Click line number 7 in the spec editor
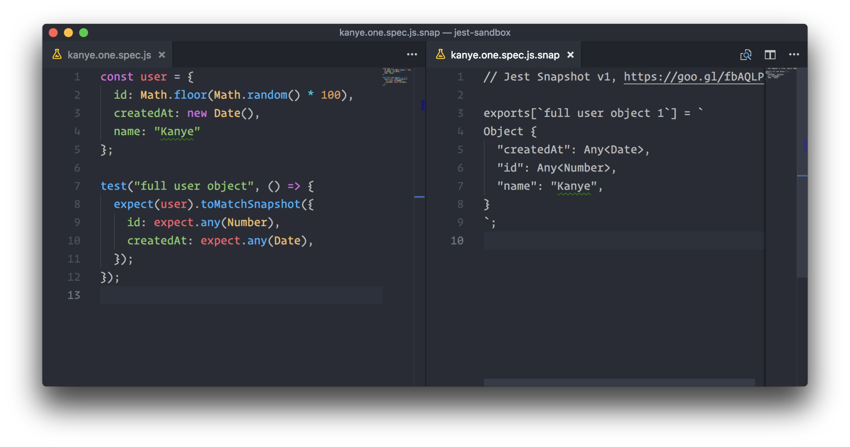Screen dimensions: 850x447 [77, 186]
